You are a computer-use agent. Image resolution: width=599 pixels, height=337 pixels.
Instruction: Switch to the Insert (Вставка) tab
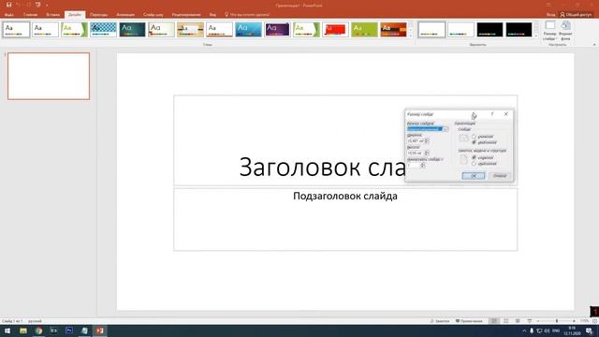[53, 15]
